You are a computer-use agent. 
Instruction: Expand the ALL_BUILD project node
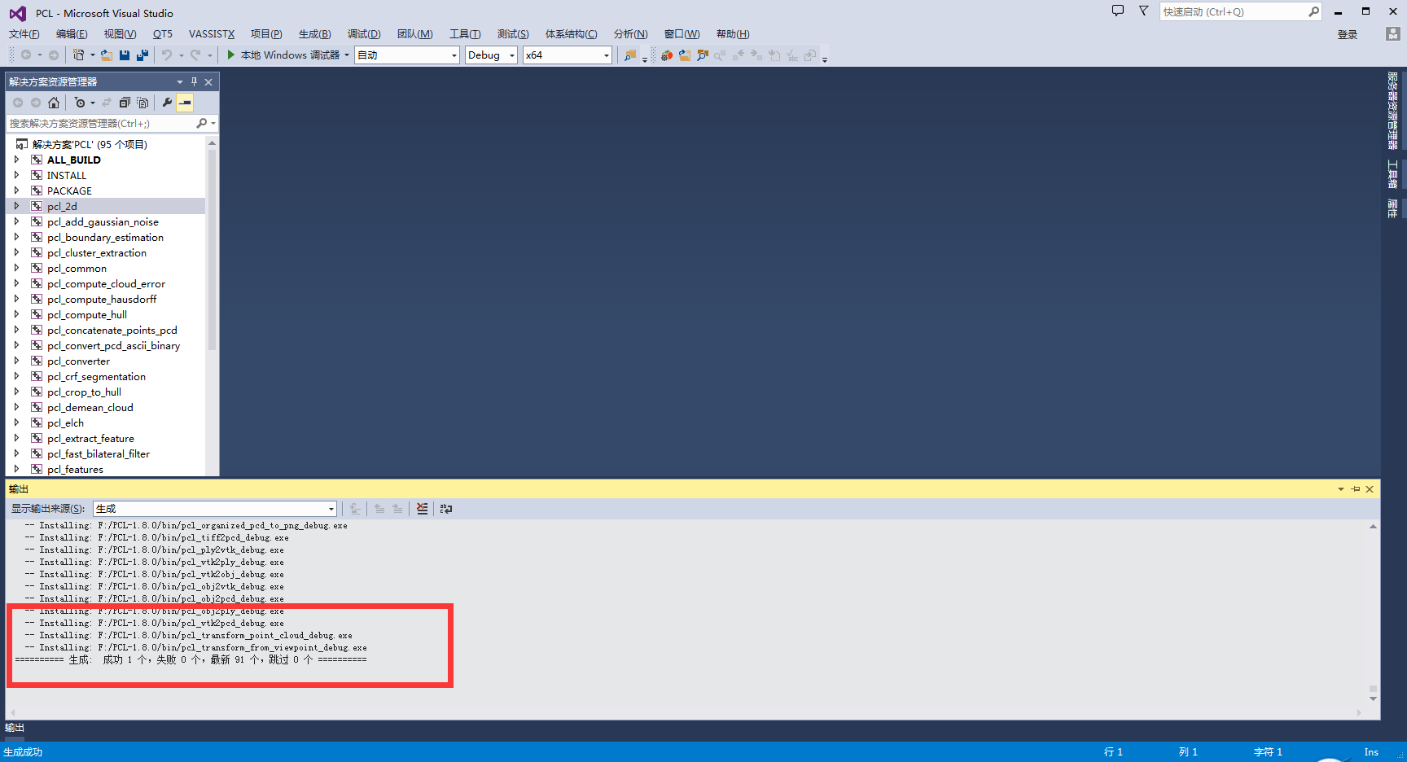point(16,160)
